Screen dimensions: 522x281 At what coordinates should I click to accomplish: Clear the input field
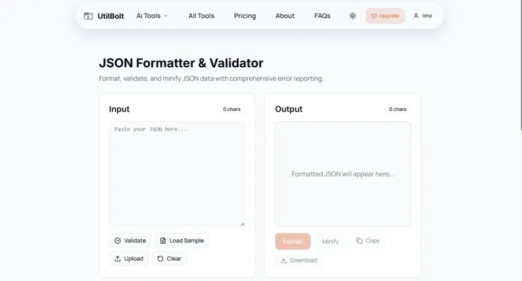[x=169, y=258]
